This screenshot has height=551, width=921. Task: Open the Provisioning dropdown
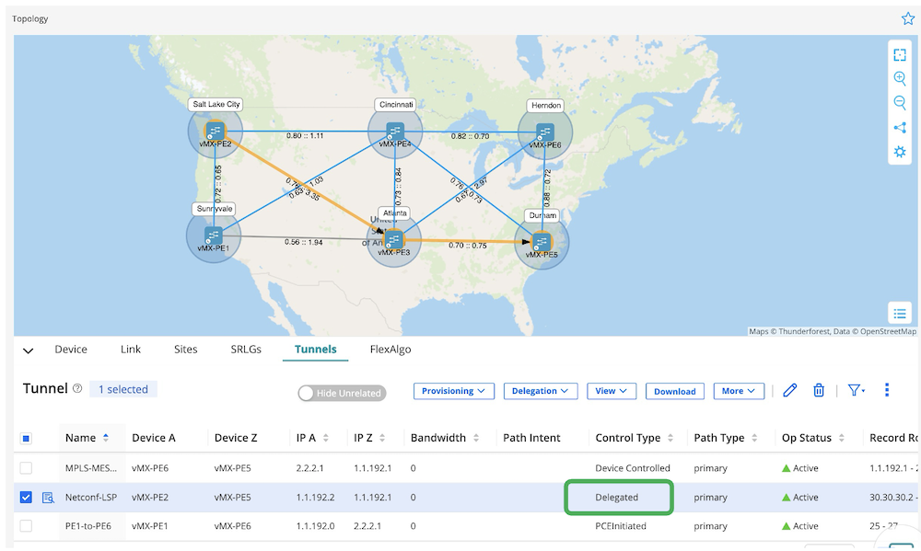[454, 391]
